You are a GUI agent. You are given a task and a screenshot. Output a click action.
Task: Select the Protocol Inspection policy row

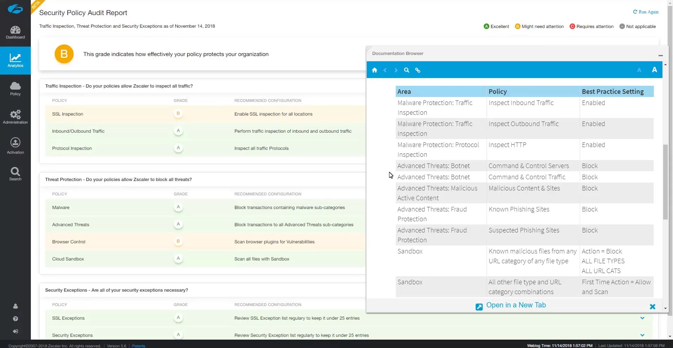205,148
